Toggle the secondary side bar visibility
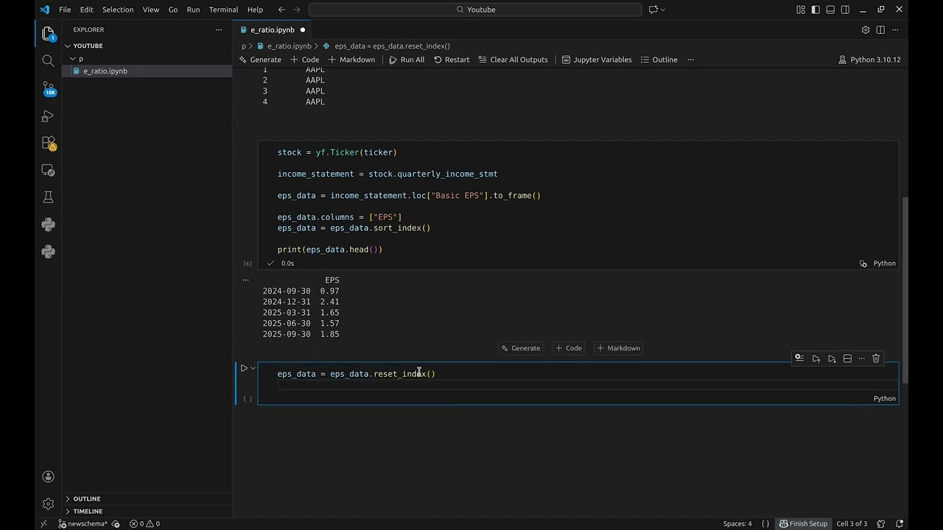The height and width of the screenshot is (530, 943). tap(845, 10)
